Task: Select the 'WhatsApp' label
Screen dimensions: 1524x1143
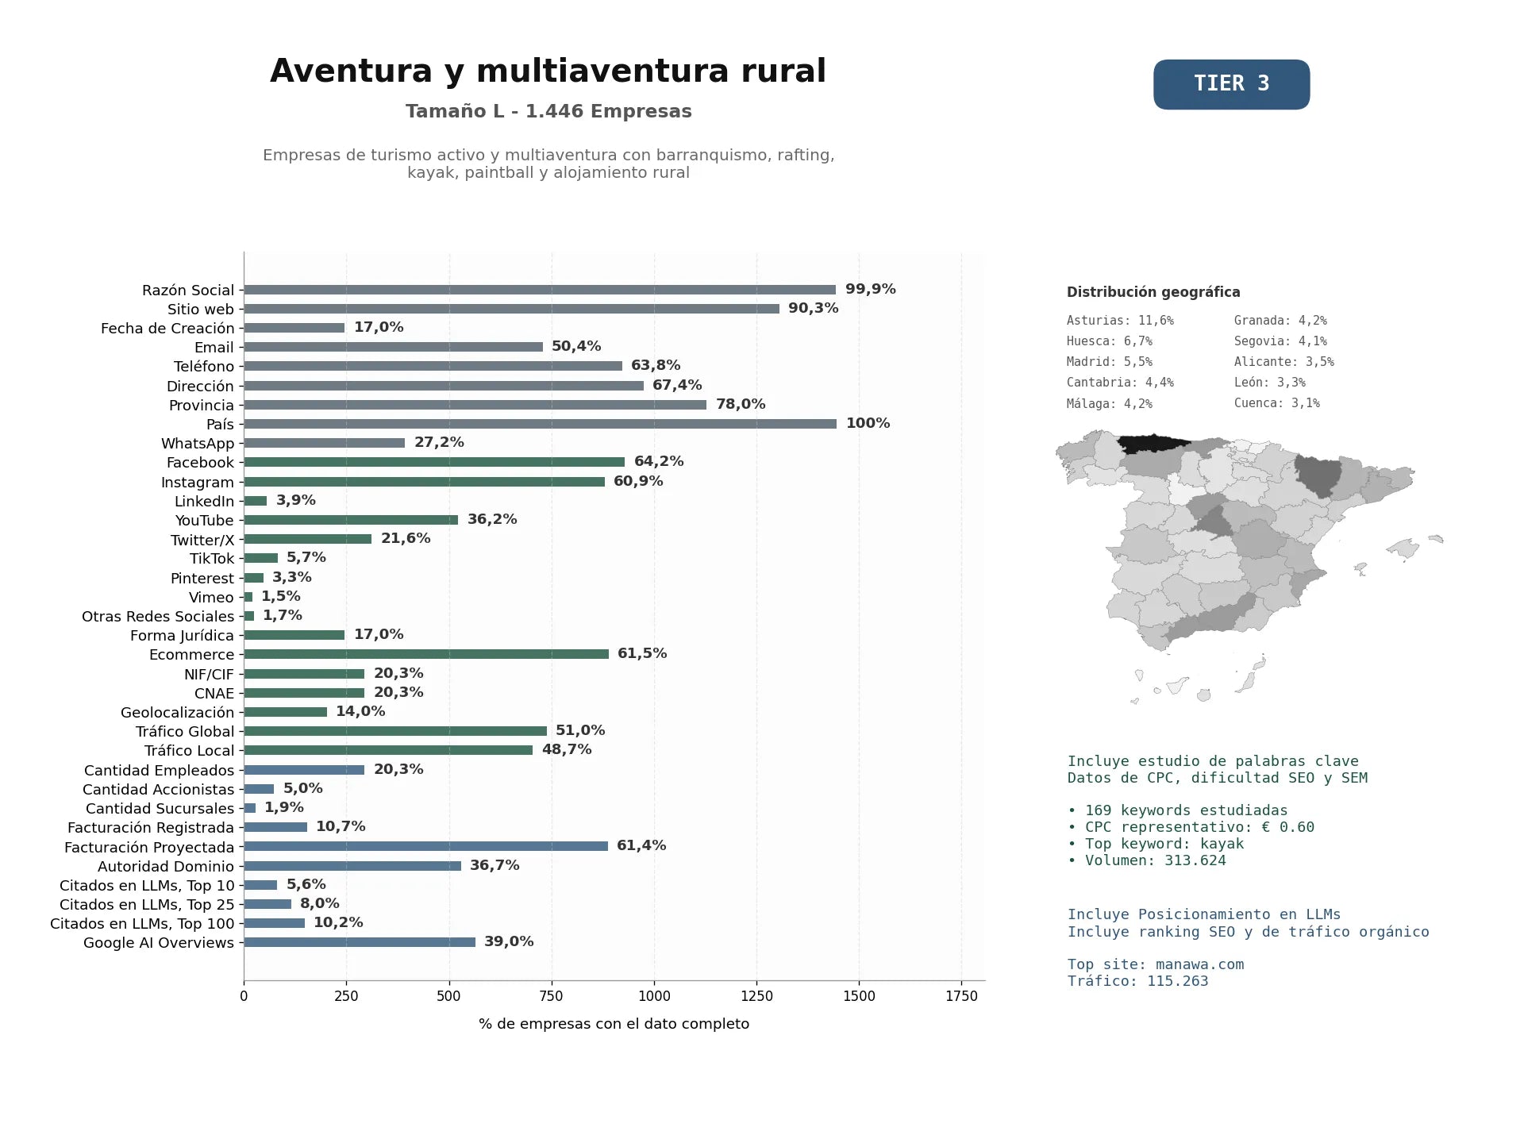Action: [x=198, y=444]
